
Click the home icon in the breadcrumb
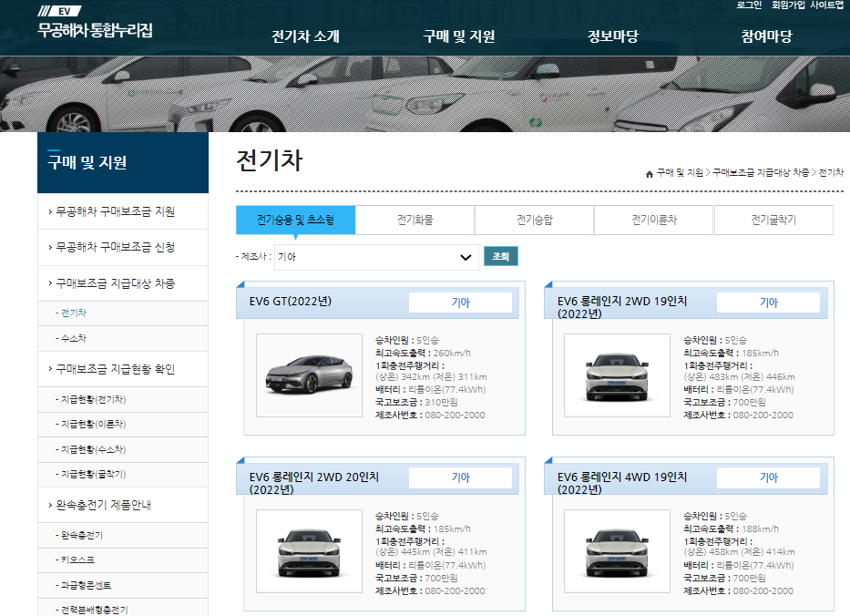650,173
